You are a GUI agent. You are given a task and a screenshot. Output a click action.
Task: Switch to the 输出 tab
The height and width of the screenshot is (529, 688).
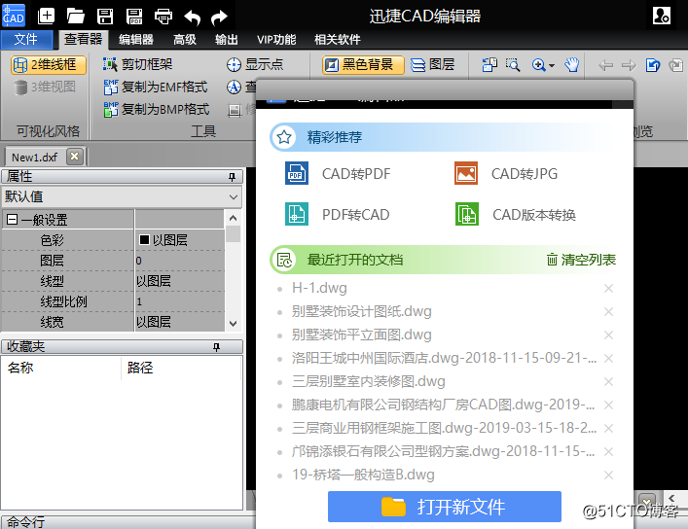tap(227, 40)
